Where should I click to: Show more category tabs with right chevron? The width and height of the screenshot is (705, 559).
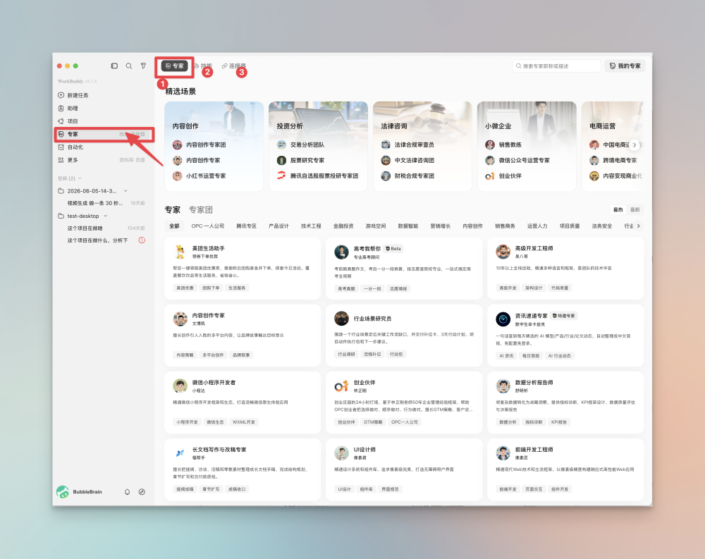point(639,226)
